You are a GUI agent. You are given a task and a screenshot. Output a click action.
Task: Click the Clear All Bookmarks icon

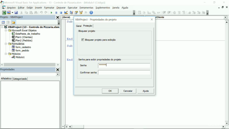click(x=204, y=13)
